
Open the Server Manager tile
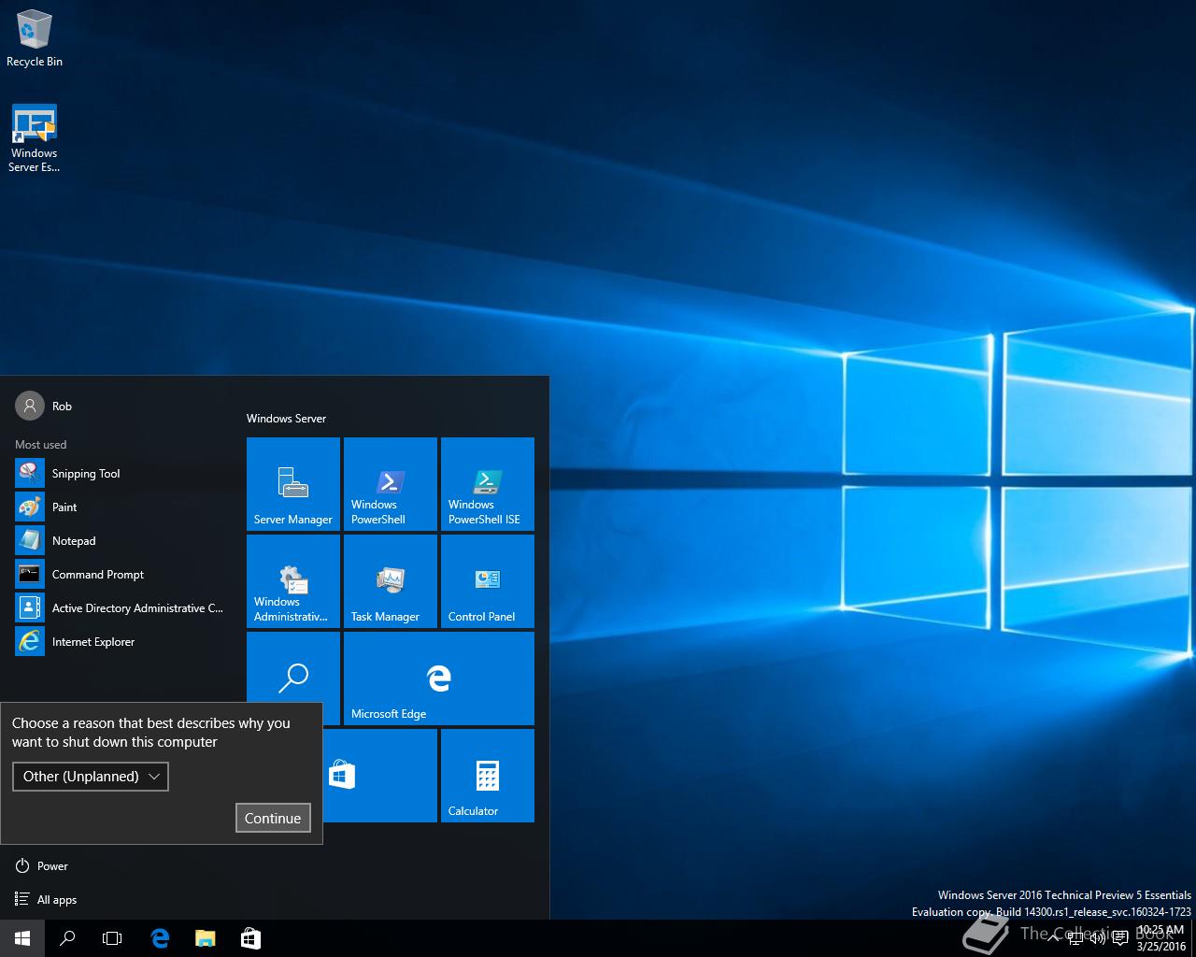pyautogui.click(x=293, y=484)
